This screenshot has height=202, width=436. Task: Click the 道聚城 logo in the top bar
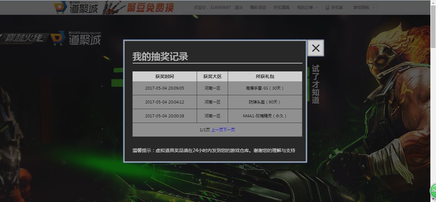tap(76, 7)
